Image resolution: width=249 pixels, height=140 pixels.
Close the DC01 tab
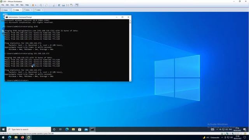click(32, 10)
